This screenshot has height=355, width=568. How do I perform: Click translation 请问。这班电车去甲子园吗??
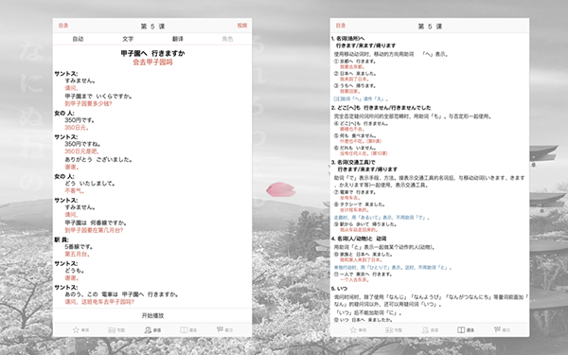(x=99, y=302)
